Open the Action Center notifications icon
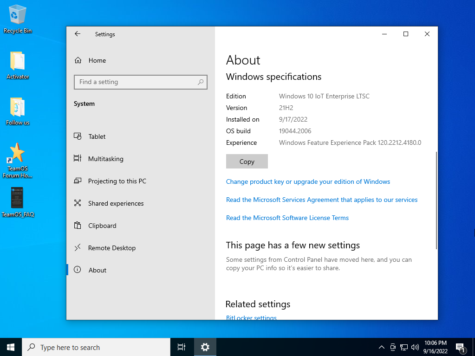Viewport: 475px width, 356px height. (461, 347)
